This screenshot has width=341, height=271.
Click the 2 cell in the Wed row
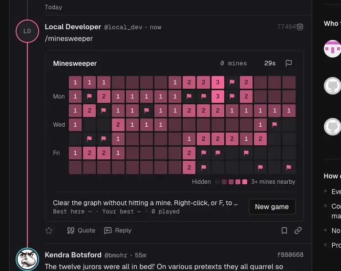coord(118,125)
